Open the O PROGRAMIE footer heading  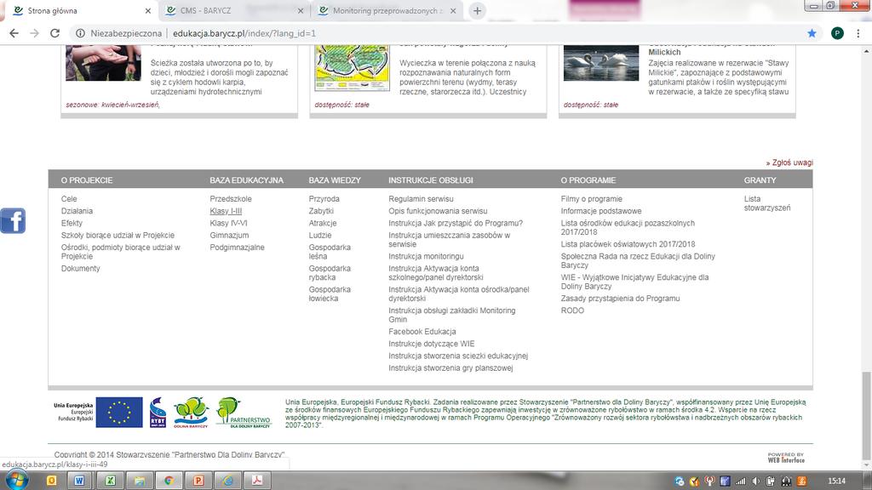tap(588, 180)
